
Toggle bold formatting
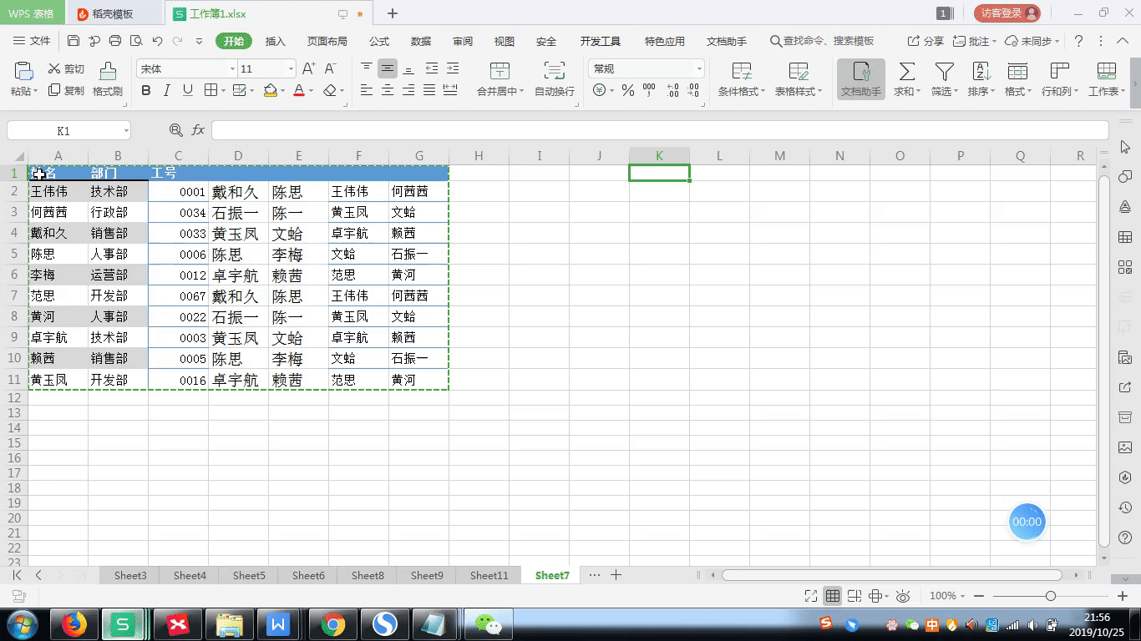146,91
